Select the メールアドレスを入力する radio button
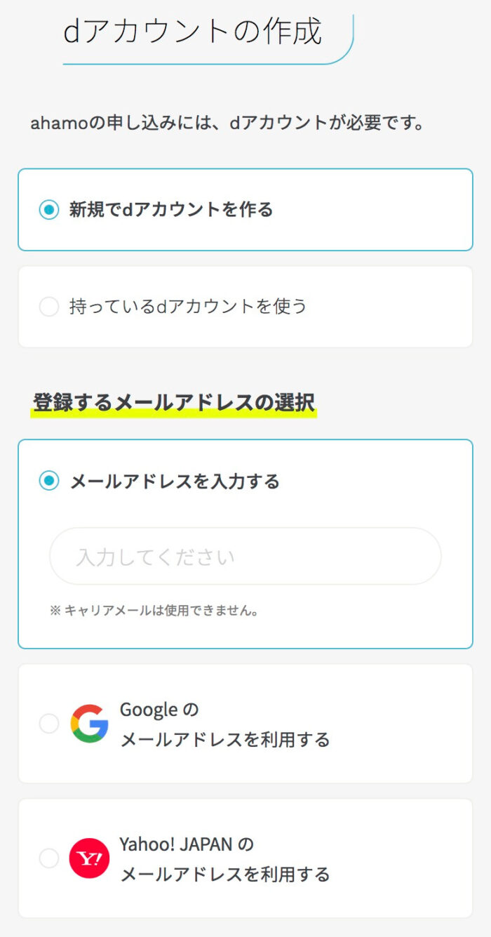The image size is (491, 937). [x=49, y=481]
